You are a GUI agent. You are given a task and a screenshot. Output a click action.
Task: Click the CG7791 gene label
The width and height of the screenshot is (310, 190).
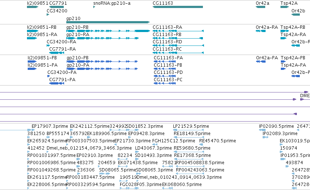58,3
